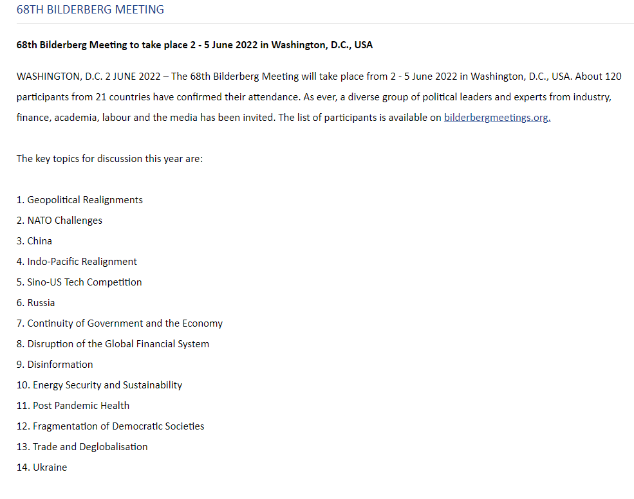The width and height of the screenshot is (634, 499).
Task: Select '8. Disruption of the Global Financial System'
Action: pyautogui.click(x=113, y=344)
